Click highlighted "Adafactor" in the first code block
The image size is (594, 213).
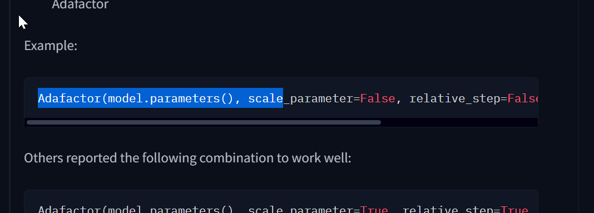70,98
